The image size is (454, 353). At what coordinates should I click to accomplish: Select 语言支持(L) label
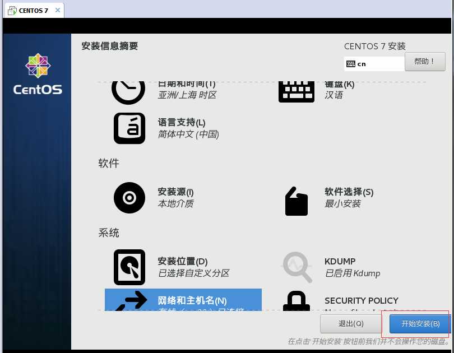click(182, 122)
